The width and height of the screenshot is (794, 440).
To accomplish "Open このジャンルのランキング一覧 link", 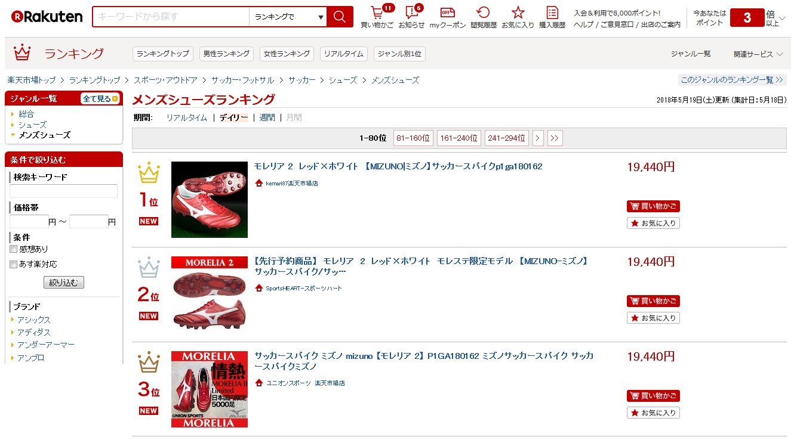I will 732,79.
